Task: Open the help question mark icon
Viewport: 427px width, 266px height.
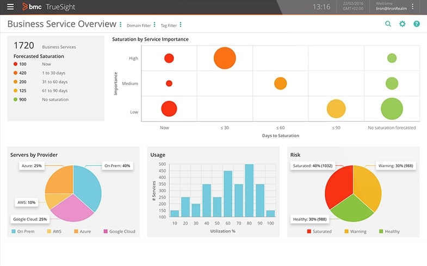Action: (x=417, y=24)
